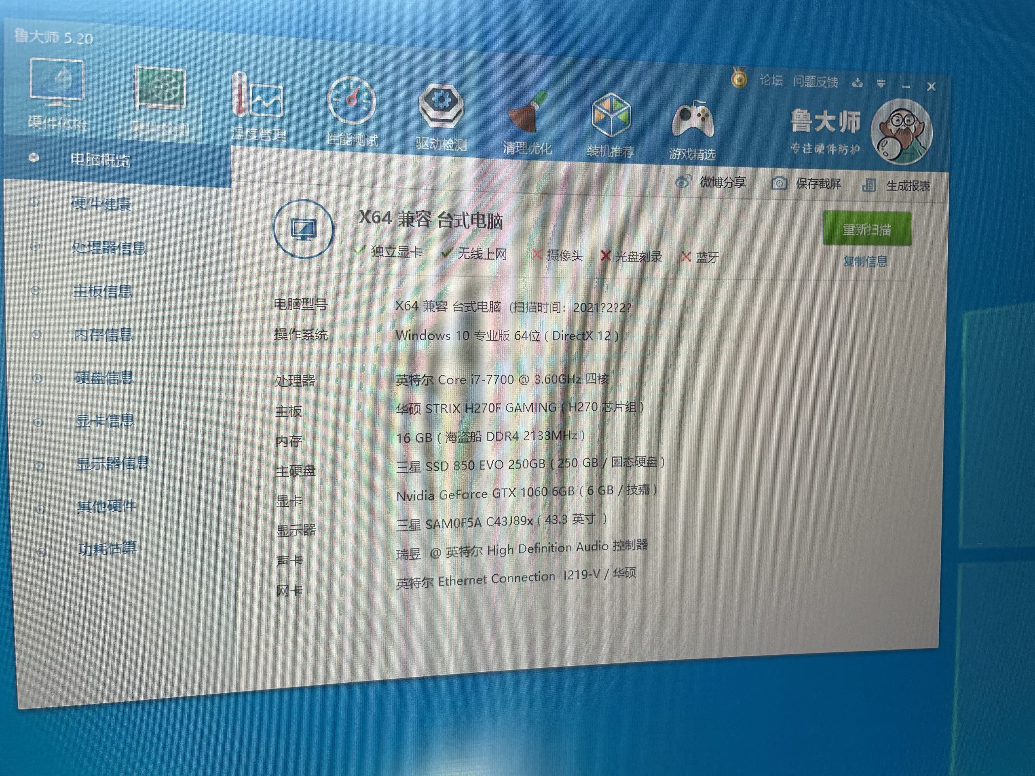
Task: Open 硬盘信息 in the sidebar
Action: click(104, 378)
